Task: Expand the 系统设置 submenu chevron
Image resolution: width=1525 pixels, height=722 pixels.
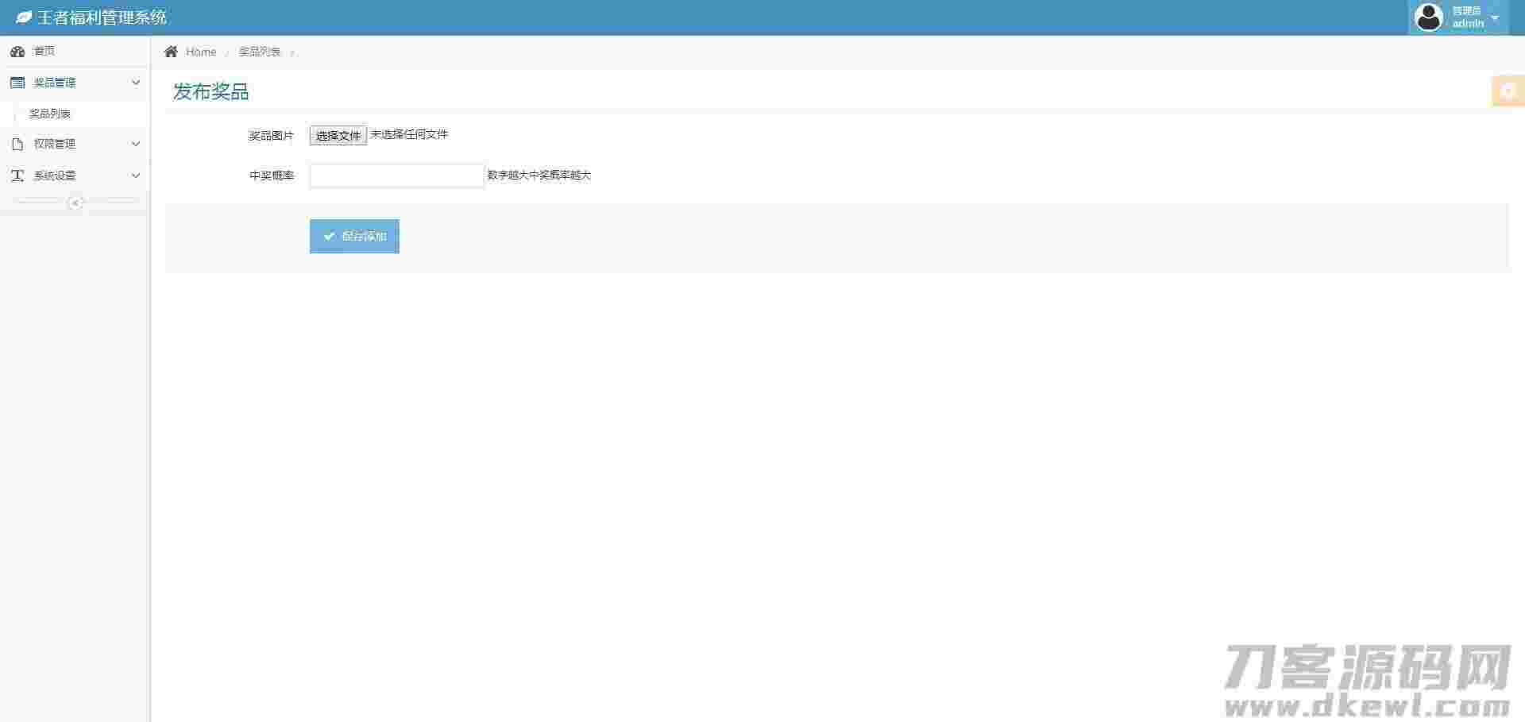Action: pos(135,176)
